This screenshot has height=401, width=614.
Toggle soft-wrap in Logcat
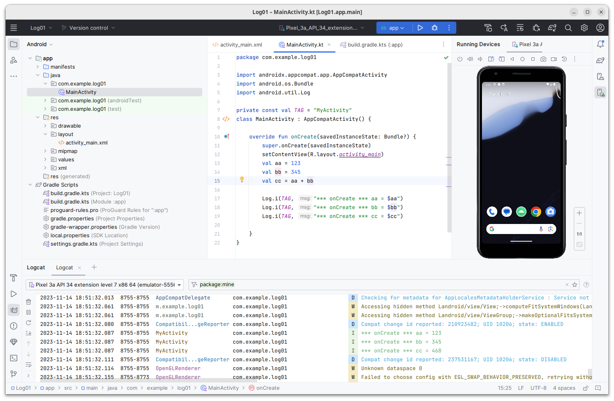[28, 365]
